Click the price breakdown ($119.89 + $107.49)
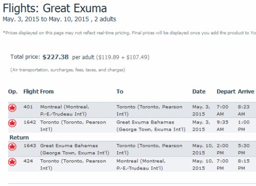This screenshot has width=256, height=186. pos(123,57)
